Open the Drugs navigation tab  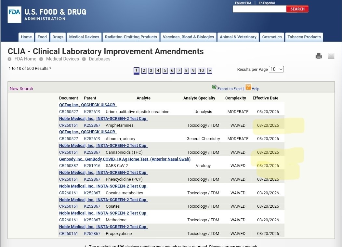click(58, 37)
